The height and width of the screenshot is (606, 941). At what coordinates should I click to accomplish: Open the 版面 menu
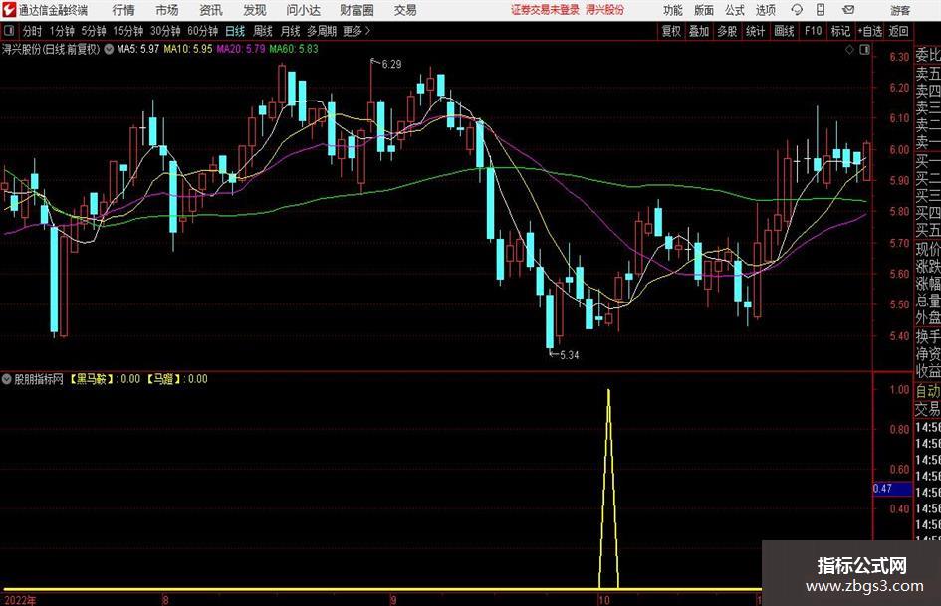tap(703, 10)
